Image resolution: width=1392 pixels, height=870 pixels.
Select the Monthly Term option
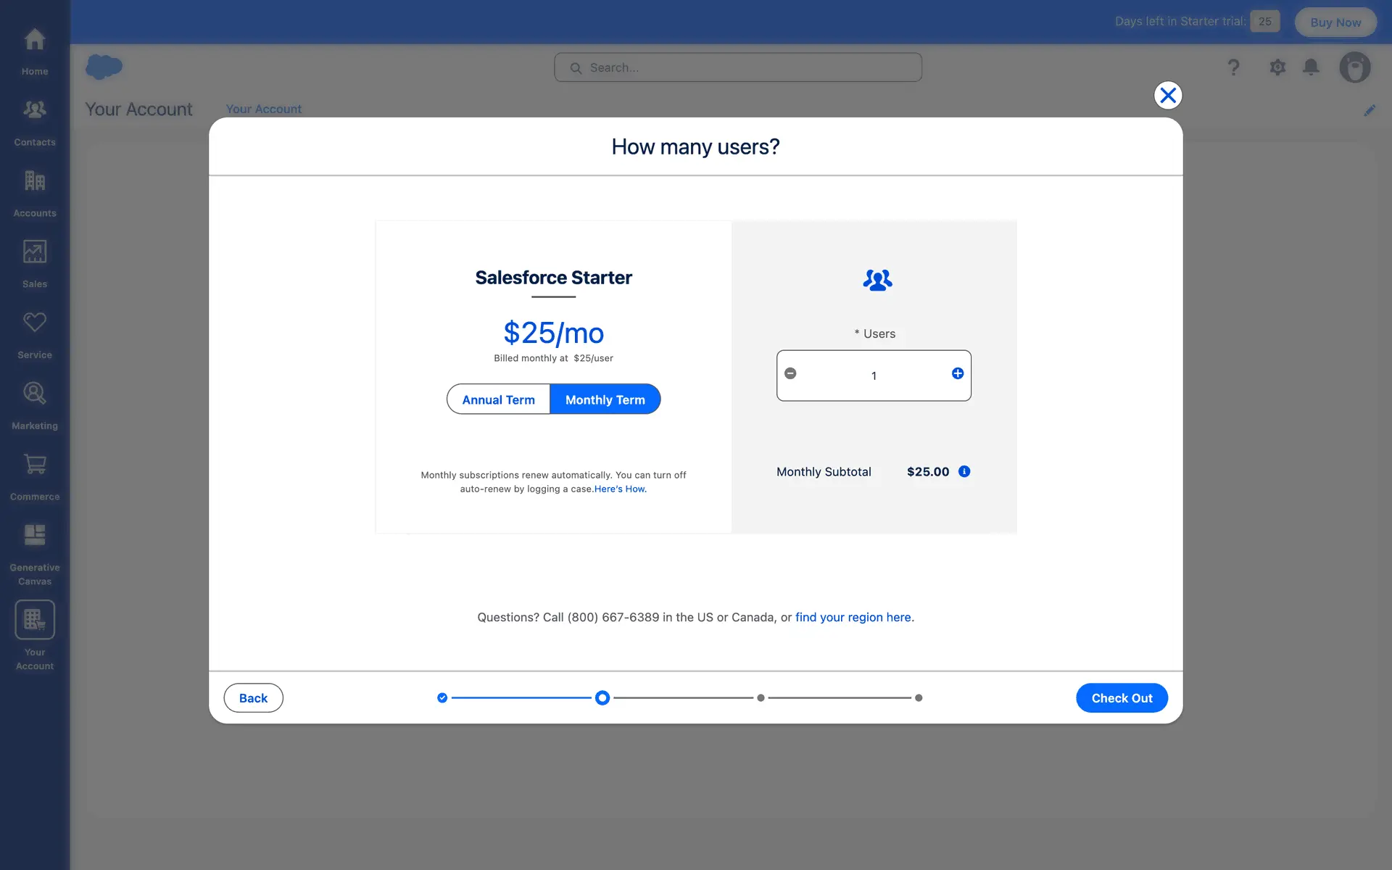pos(605,399)
